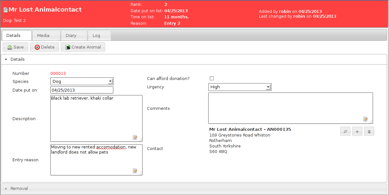The width and height of the screenshot is (389, 195).
Task: Open the contact search magnifier icon
Action: click(x=345, y=131)
